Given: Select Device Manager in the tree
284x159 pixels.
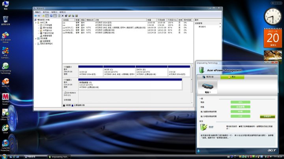Looking at the screenshot, I should tap(46, 36).
